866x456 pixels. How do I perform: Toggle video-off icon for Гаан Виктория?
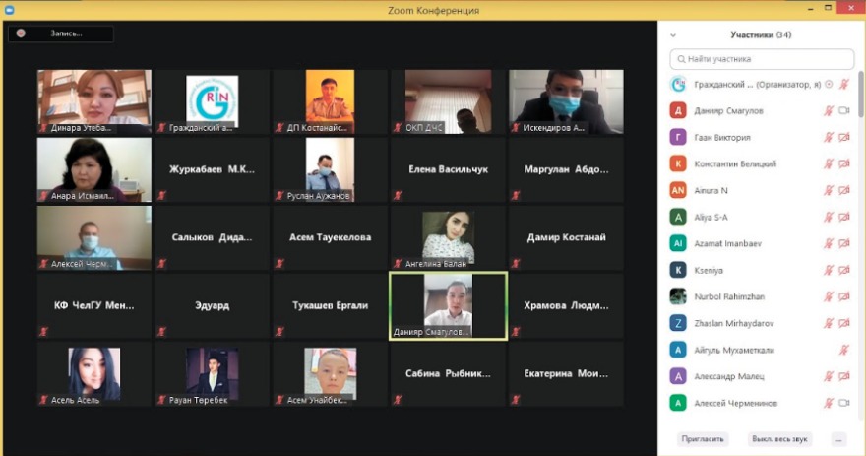pos(844,138)
